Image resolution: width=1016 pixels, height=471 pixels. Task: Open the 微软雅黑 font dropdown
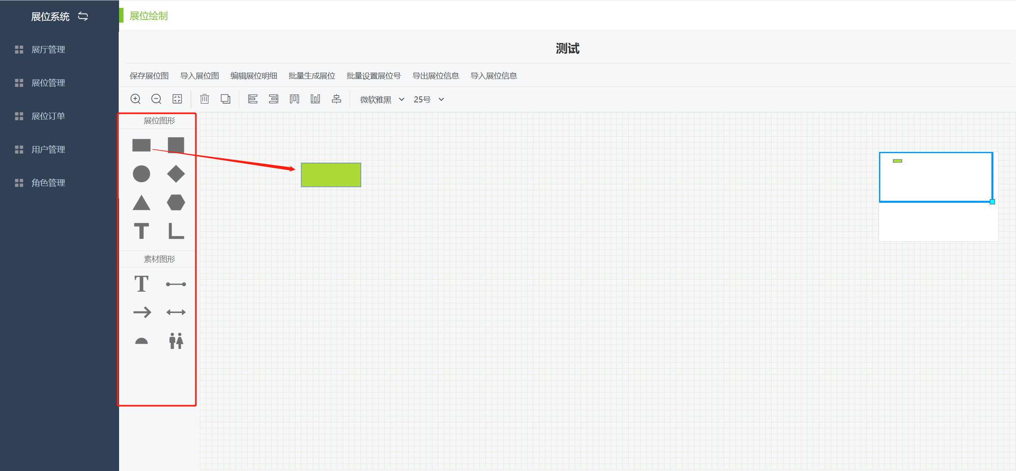pos(382,100)
